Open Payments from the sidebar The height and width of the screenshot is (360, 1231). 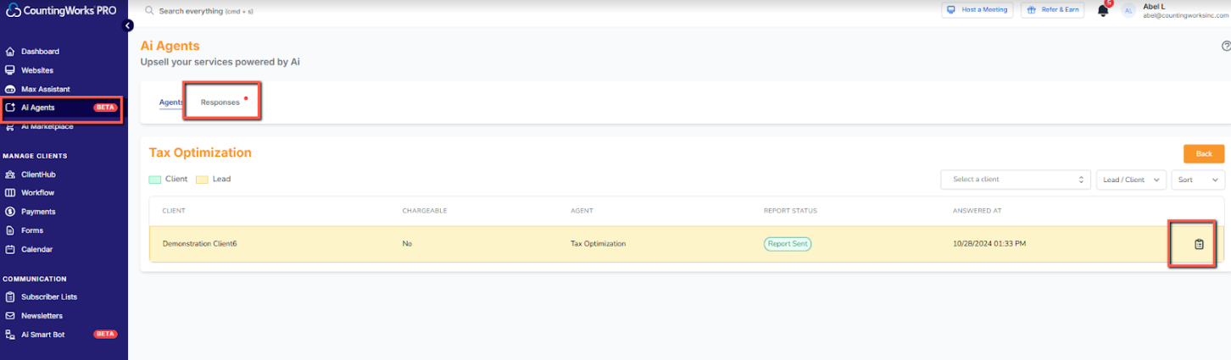[x=38, y=212]
